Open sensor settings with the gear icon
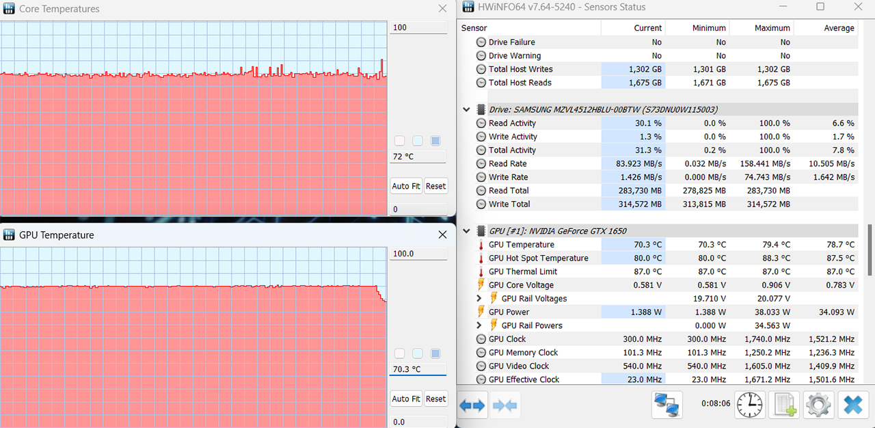The width and height of the screenshot is (875, 428). click(x=818, y=405)
